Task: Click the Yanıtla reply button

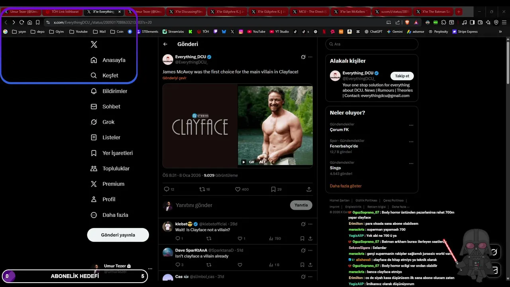Action: [301, 205]
